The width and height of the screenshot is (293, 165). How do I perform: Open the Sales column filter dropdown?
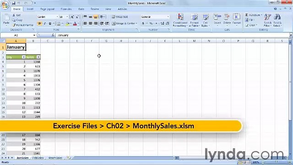[x=38, y=57]
